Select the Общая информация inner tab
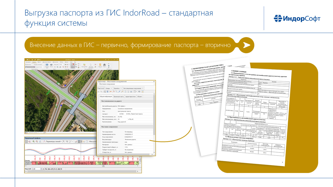 (x=106, y=97)
